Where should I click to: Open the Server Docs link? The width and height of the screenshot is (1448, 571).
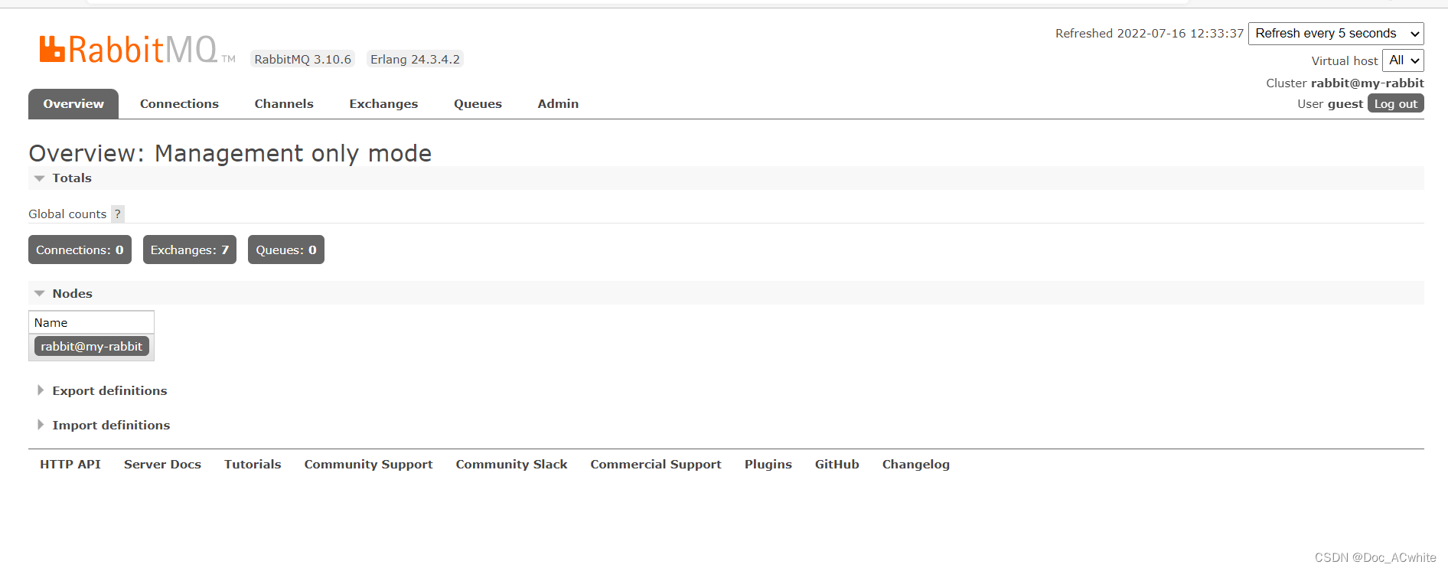162,465
